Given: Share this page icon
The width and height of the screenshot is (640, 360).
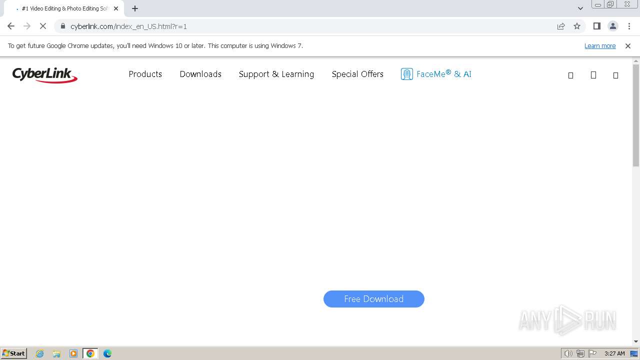Looking at the screenshot, I should (x=561, y=26).
